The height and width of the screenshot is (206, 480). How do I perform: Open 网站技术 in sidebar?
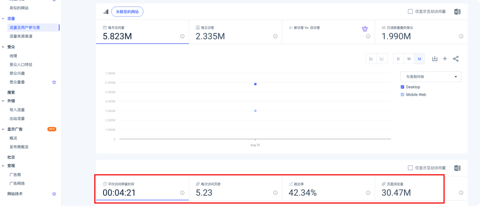coord(15,194)
